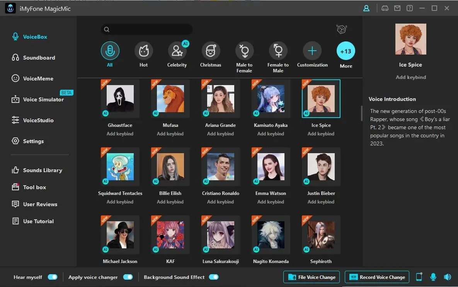Open Sounds Library
This screenshot has width=458, height=287.
coord(37,170)
